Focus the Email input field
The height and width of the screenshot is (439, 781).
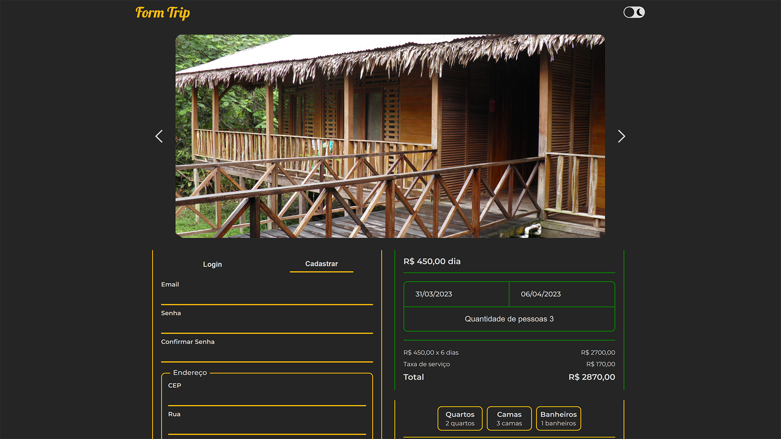(267, 297)
